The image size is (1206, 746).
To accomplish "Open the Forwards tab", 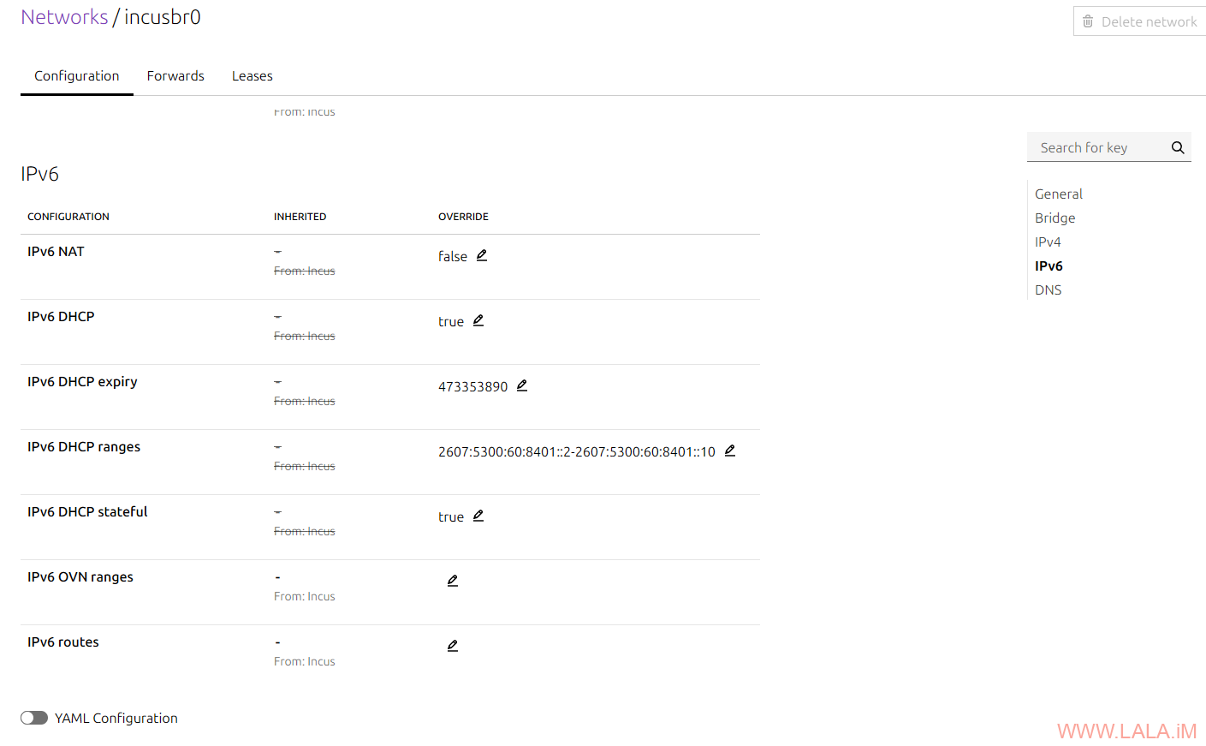I will [x=175, y=76].
